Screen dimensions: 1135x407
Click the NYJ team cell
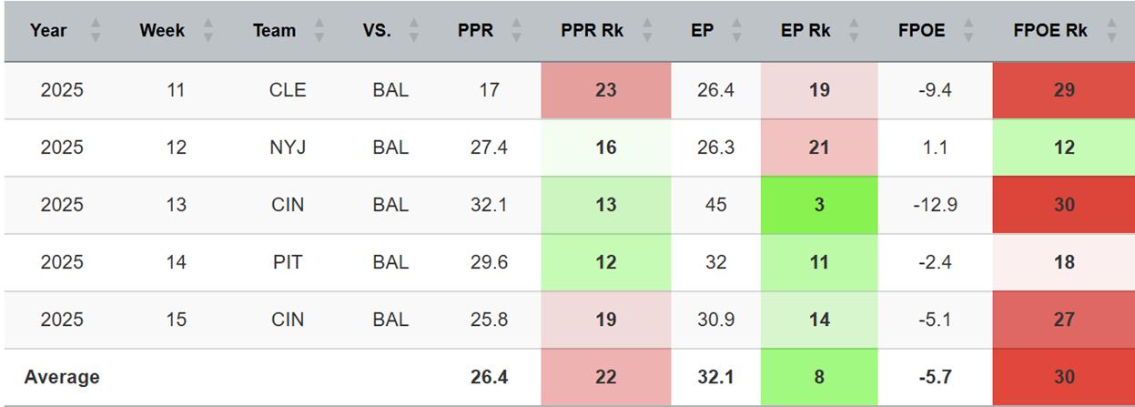(x=287, y=148)
